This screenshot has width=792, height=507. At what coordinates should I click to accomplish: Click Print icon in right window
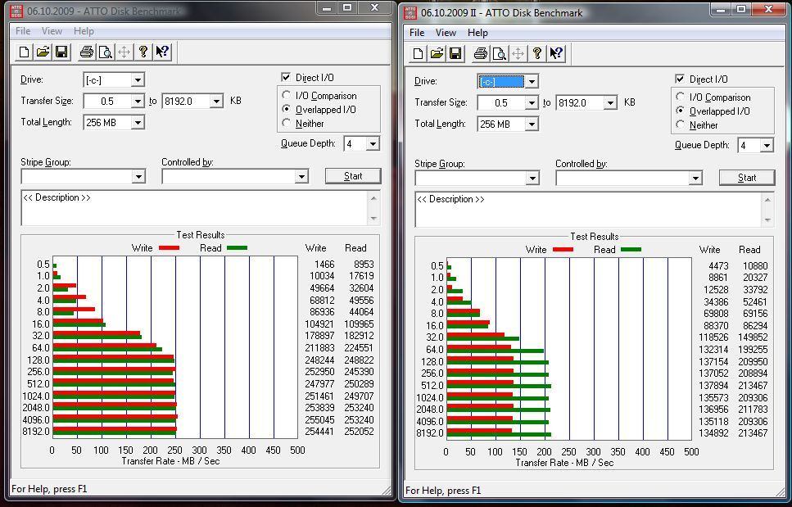pyautogui.click(x=480, y=53)
